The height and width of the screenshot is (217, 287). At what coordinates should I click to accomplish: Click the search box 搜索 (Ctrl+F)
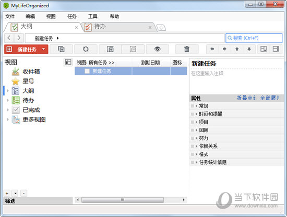tap(254, 38)
